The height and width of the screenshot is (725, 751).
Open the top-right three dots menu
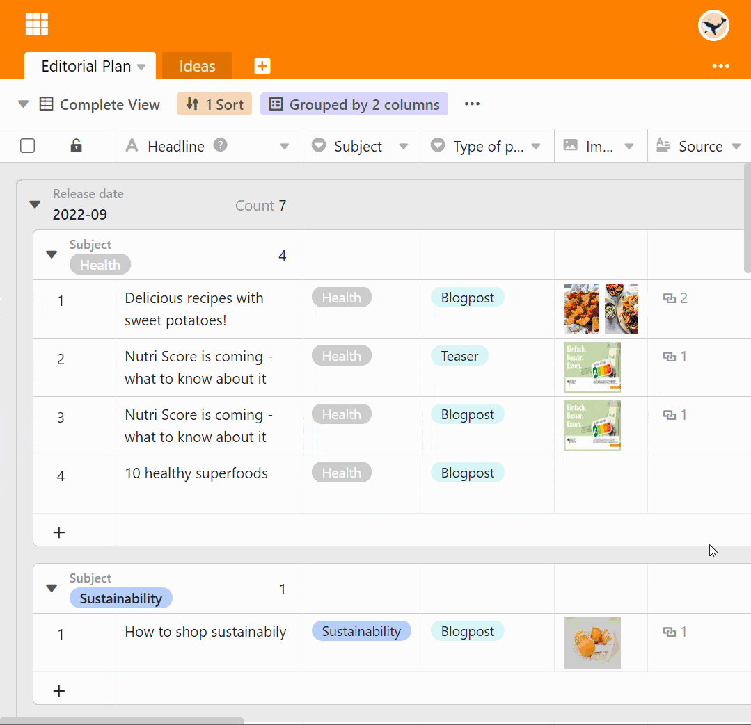[720, 66]
